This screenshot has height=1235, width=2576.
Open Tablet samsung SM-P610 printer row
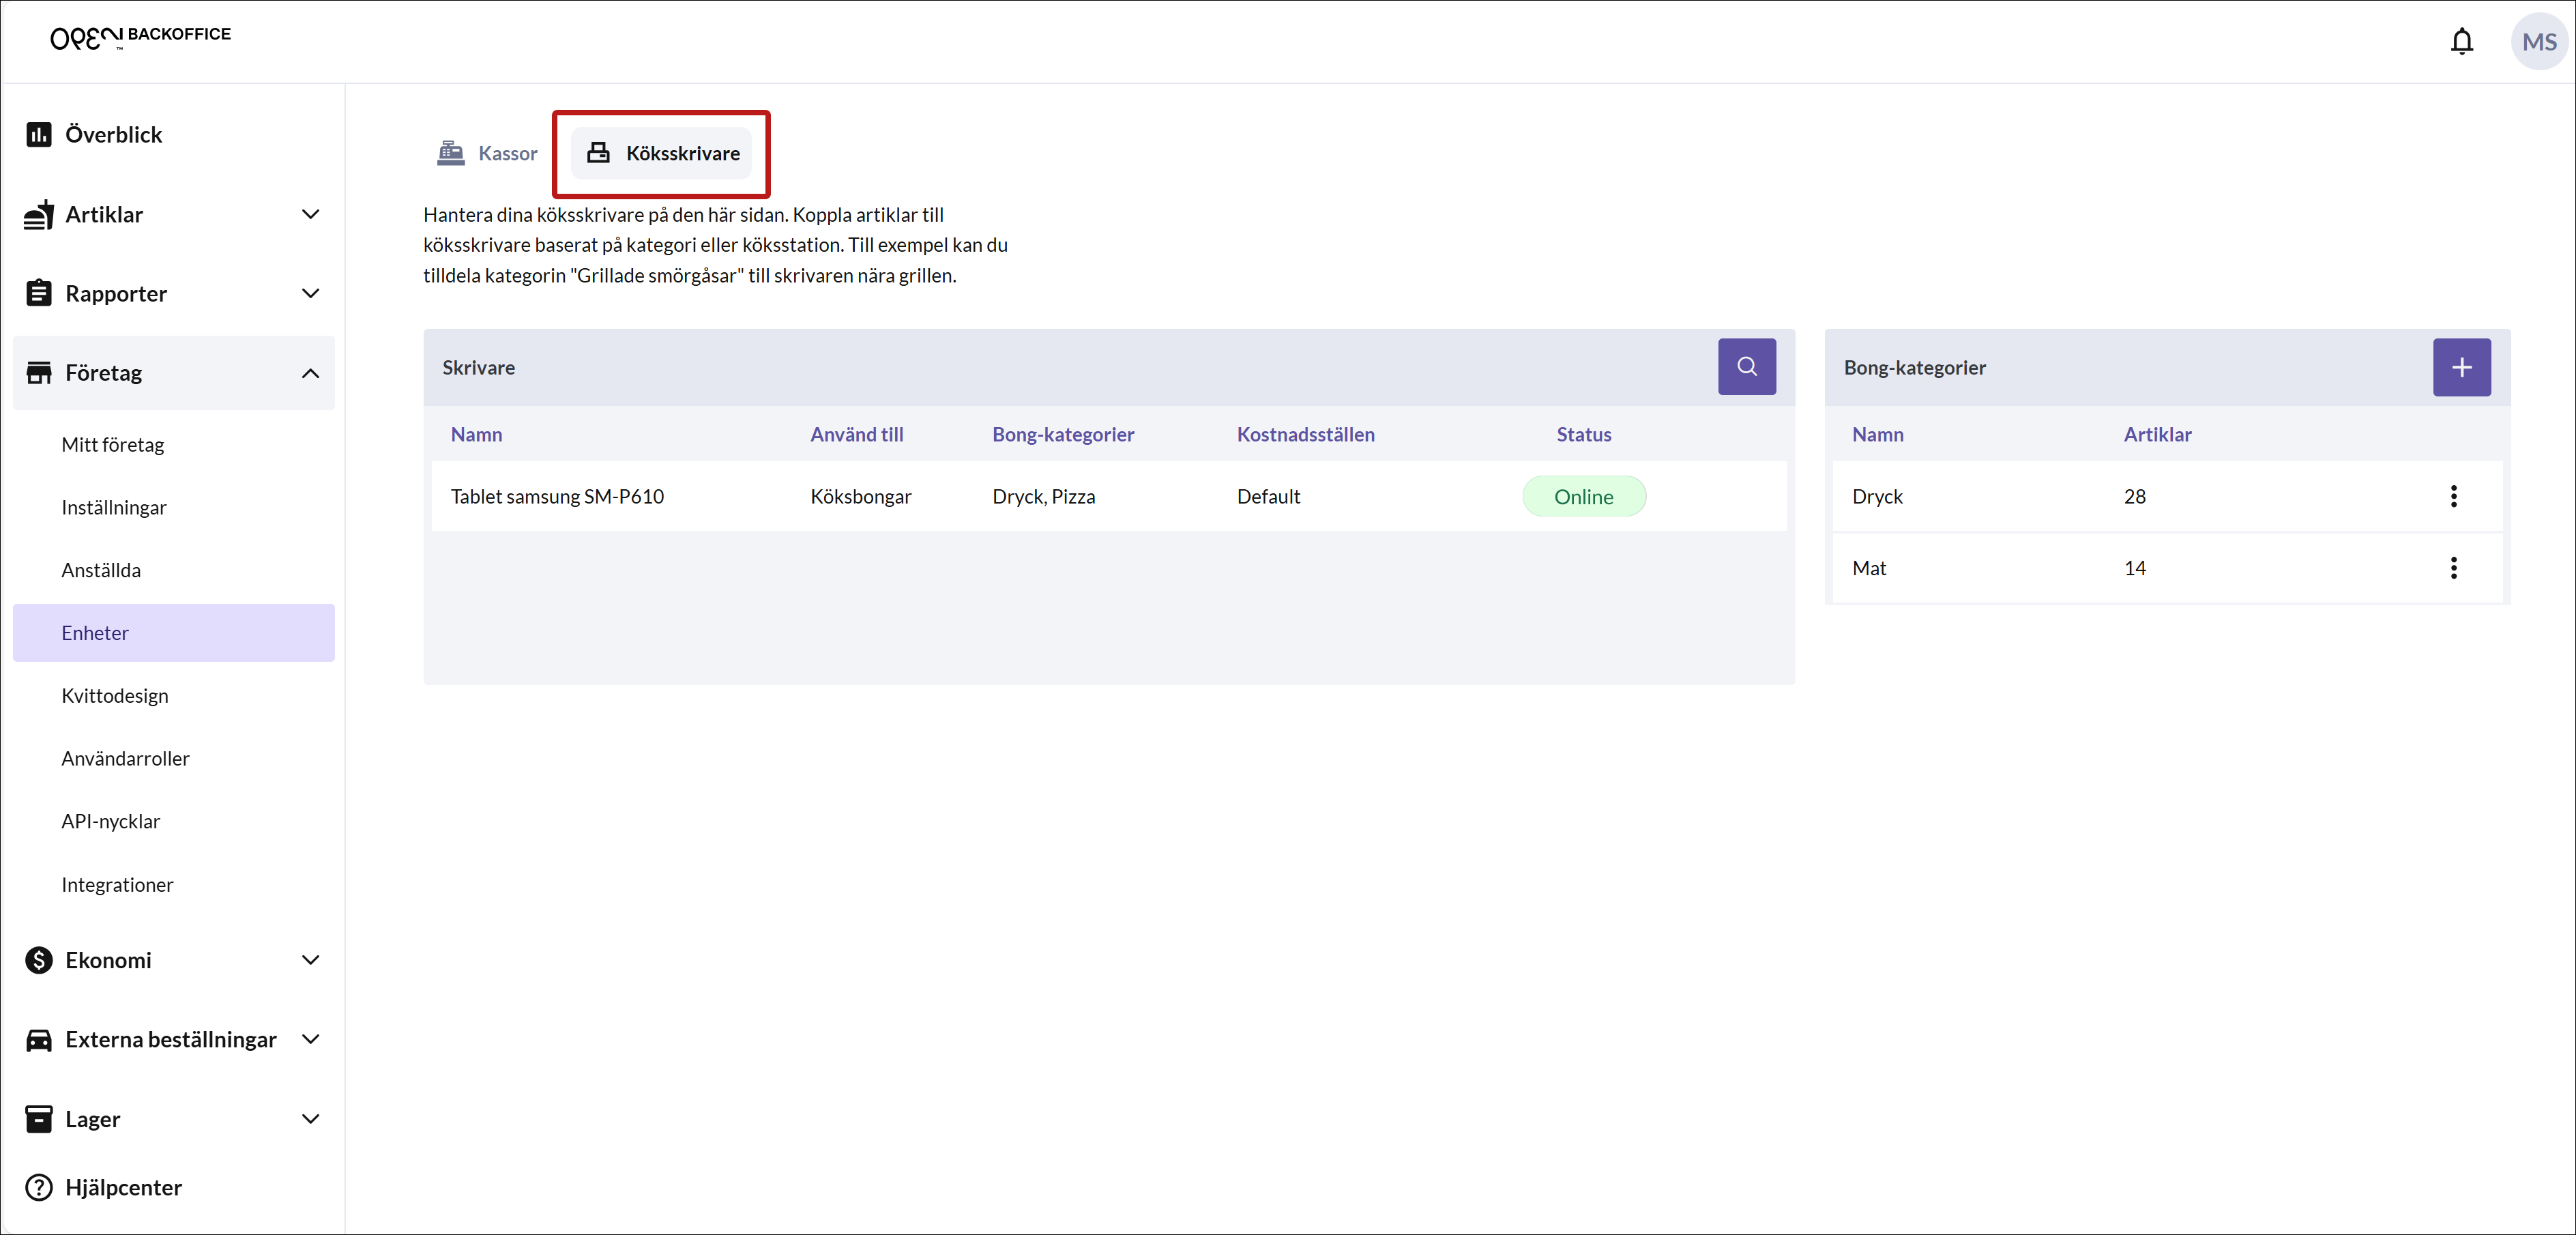click(x=557, y=496)
